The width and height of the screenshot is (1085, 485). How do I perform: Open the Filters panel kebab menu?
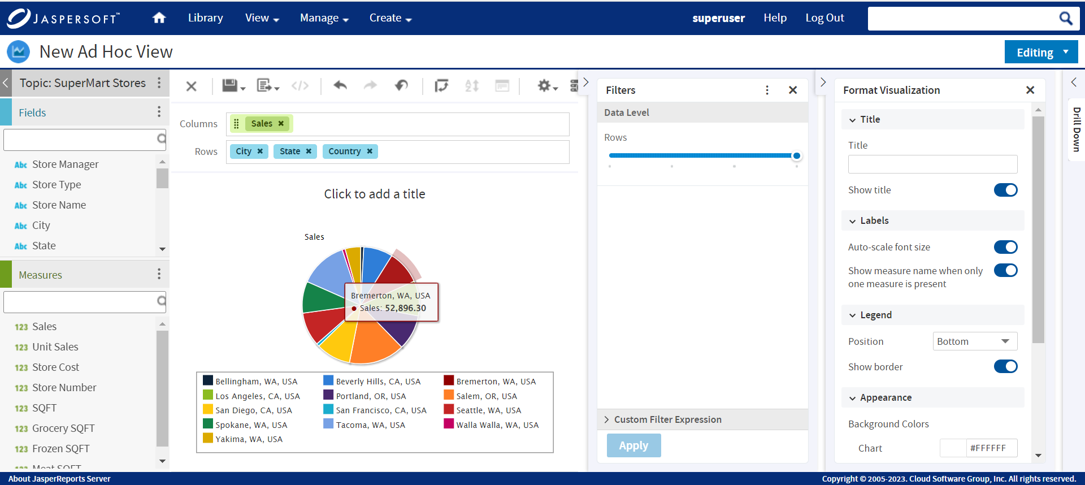[x=767, y=90]
